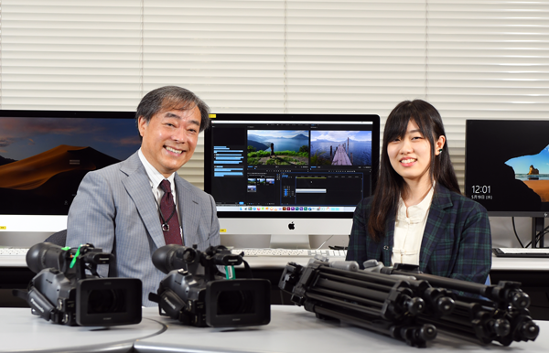Select the first clip thumbnail in the Project panel

[x=252, y=181]
